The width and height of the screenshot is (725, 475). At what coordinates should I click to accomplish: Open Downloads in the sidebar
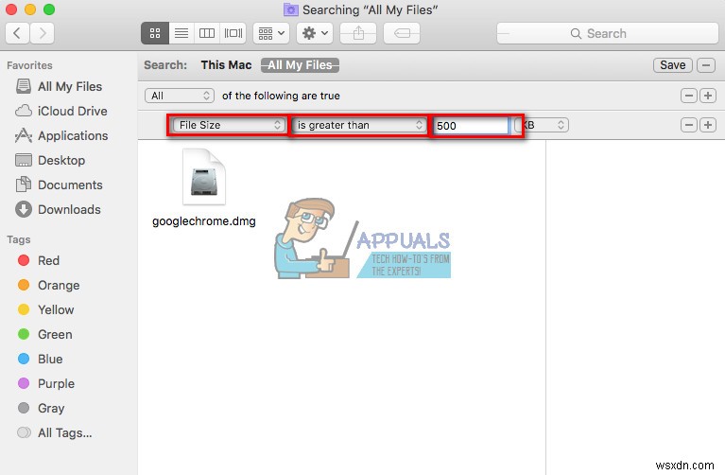(58, 209)
